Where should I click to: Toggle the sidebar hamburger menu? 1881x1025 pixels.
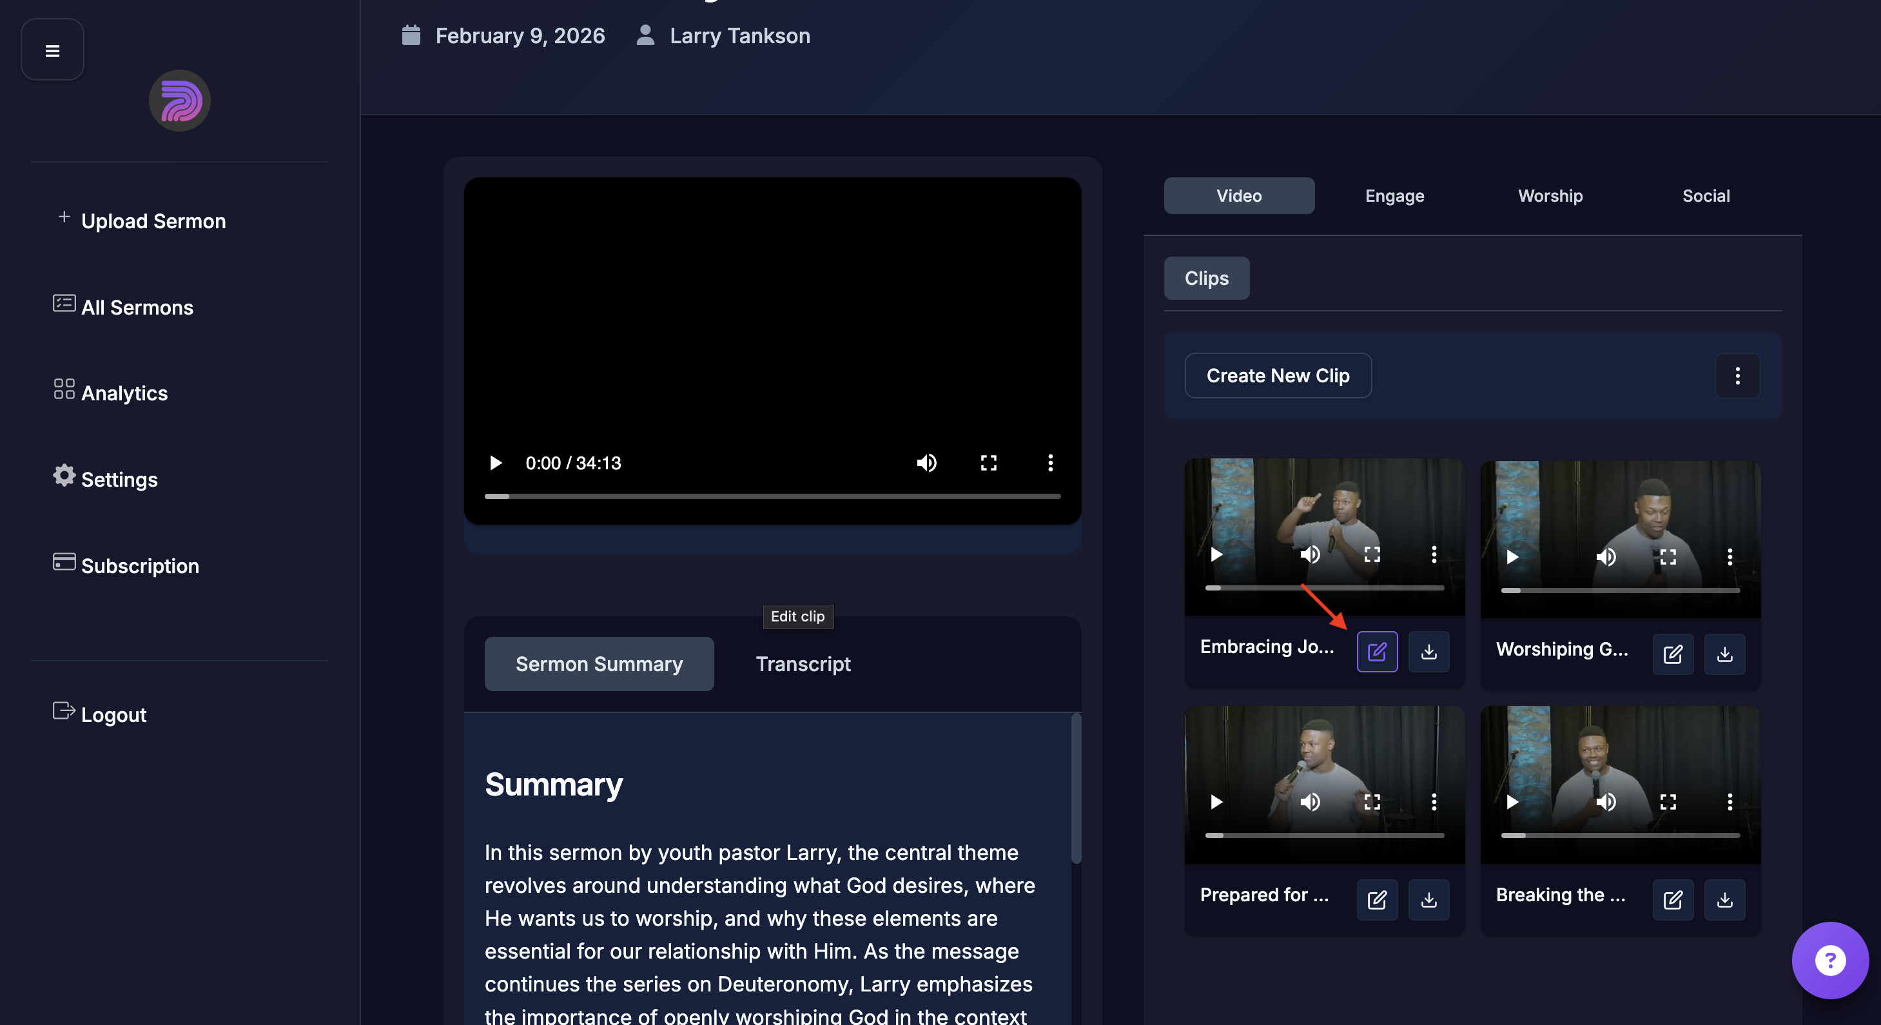coord(52,50)
